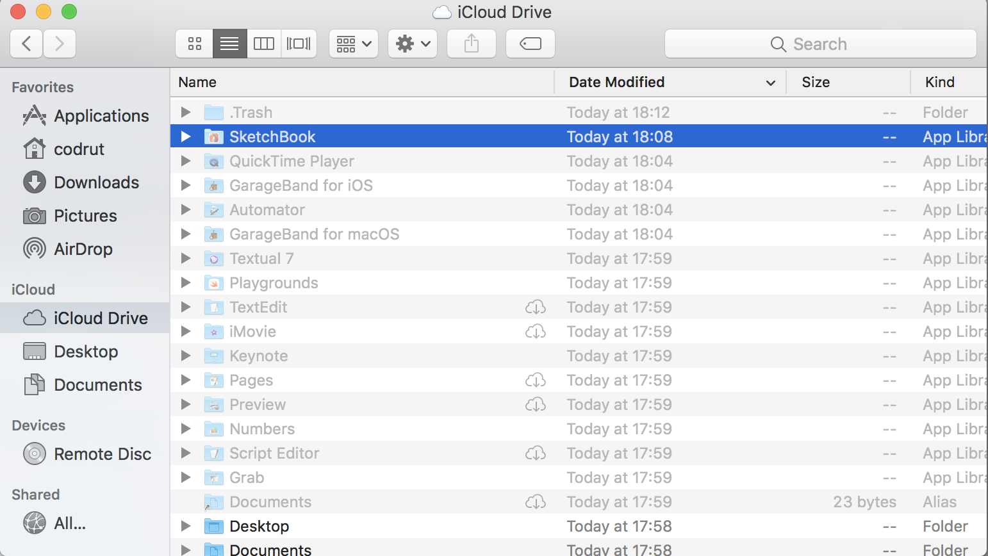The width and height of the screenshot is (988, 556).
Task: Click the Edit Tags button
Action: pyautogui.click(x=531, y=44)
